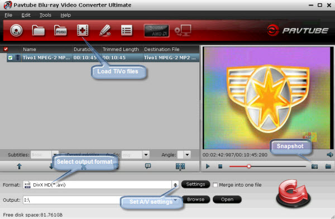335x219 pixels.
Task: Open the Tools menu
Action: click(45, 15)
